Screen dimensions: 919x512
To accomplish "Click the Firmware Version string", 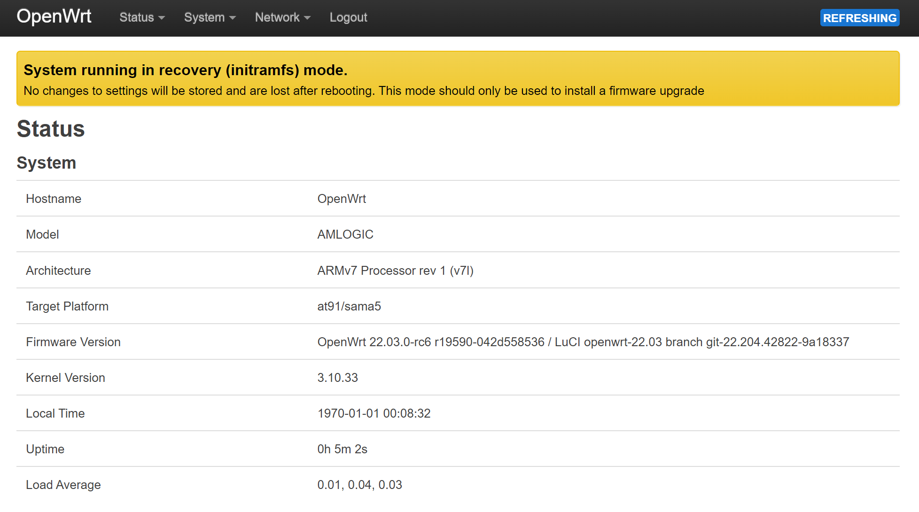I will point(583,342).
